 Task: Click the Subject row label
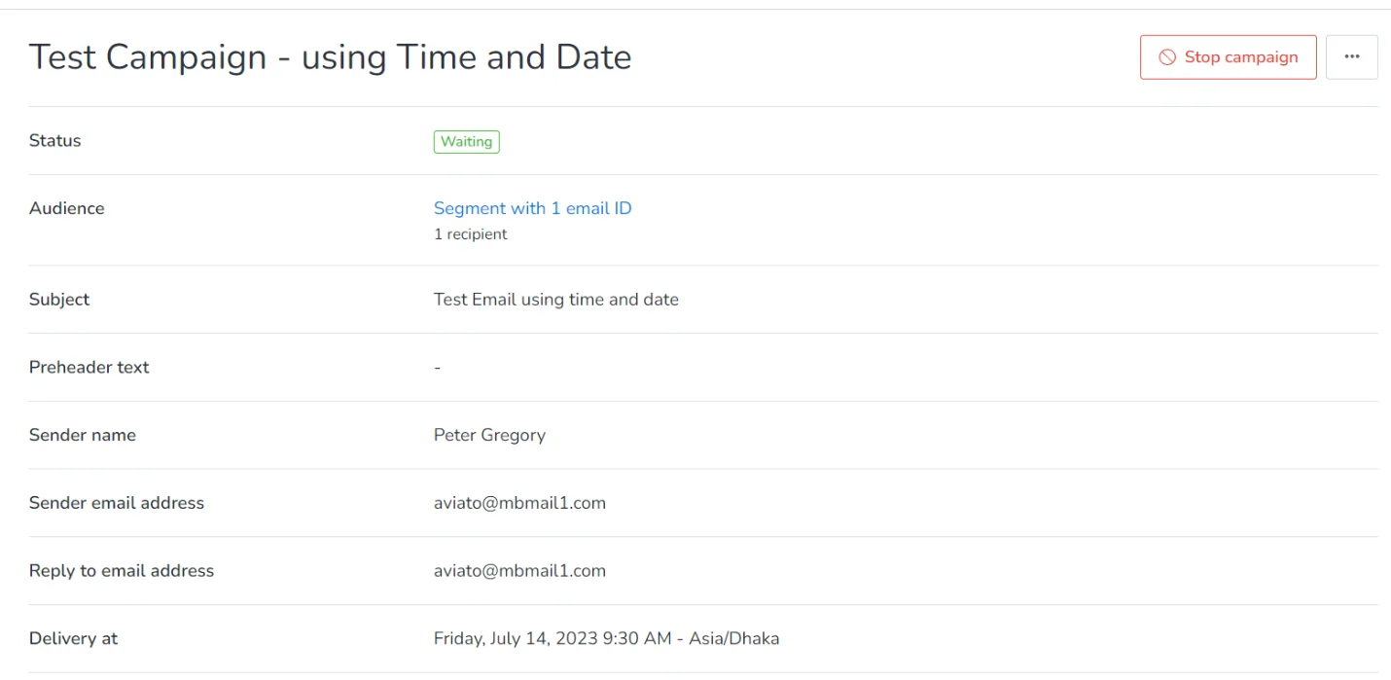[59, 300]
